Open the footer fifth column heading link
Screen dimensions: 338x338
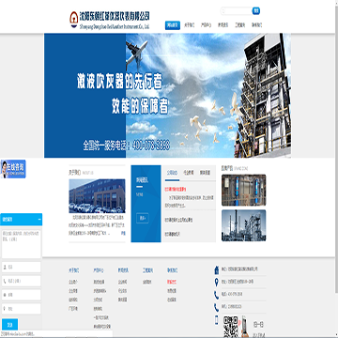[x=173, y=269]
